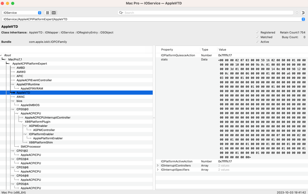The height and width of the screenshot is (194, 308).
Task: Select the AppleEFINVRAM entry
Action: pos(32,89)
